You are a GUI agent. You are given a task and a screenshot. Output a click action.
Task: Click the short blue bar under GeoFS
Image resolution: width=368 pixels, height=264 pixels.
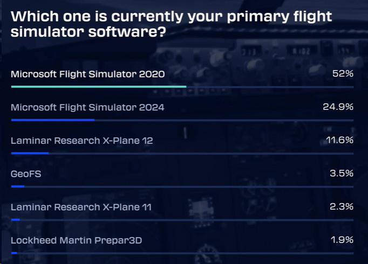point(17,186)
